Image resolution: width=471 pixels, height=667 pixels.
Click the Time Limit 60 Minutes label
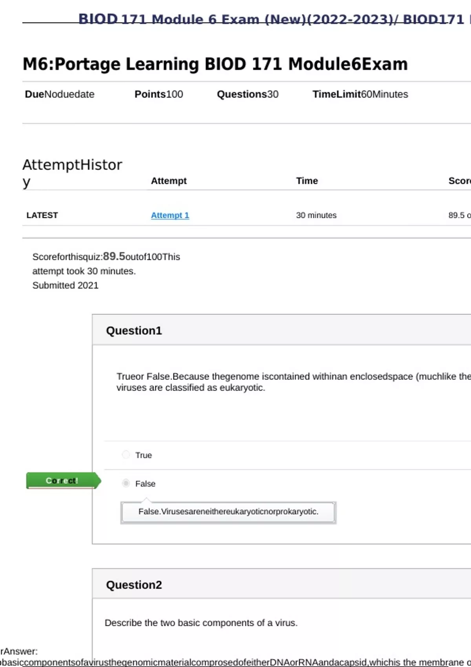tap(360, 95)
